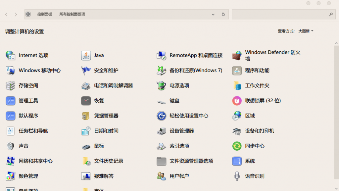This screenshot has height=191, width=339.
Task: Open 默认程序 icon
Action: [10, 116]
